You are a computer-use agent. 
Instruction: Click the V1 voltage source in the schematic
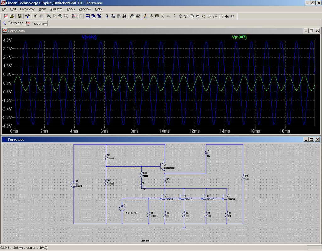[x=74, y=185]
